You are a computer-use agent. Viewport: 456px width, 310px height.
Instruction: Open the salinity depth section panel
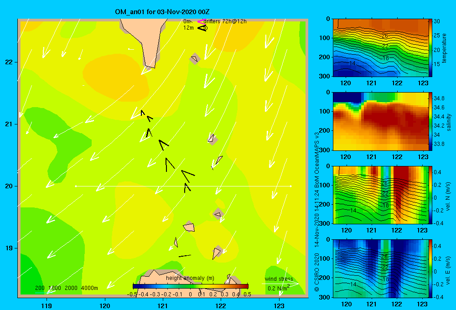pyautogui.click(x=380, y=122)
